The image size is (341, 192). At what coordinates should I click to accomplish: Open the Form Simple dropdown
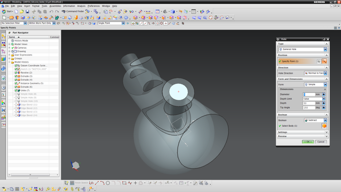pyautogui.click(x=315, y=84)
